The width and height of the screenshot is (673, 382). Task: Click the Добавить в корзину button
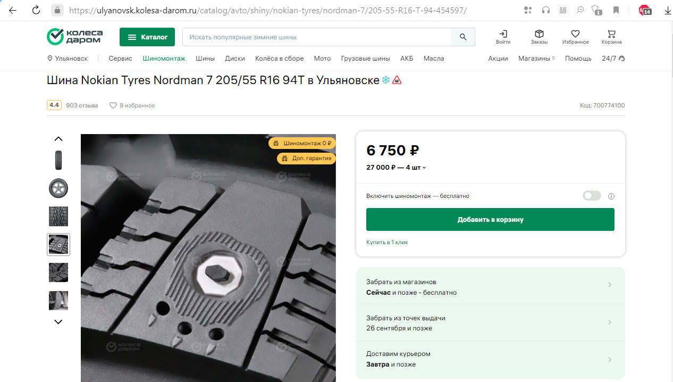click(490, 220)
